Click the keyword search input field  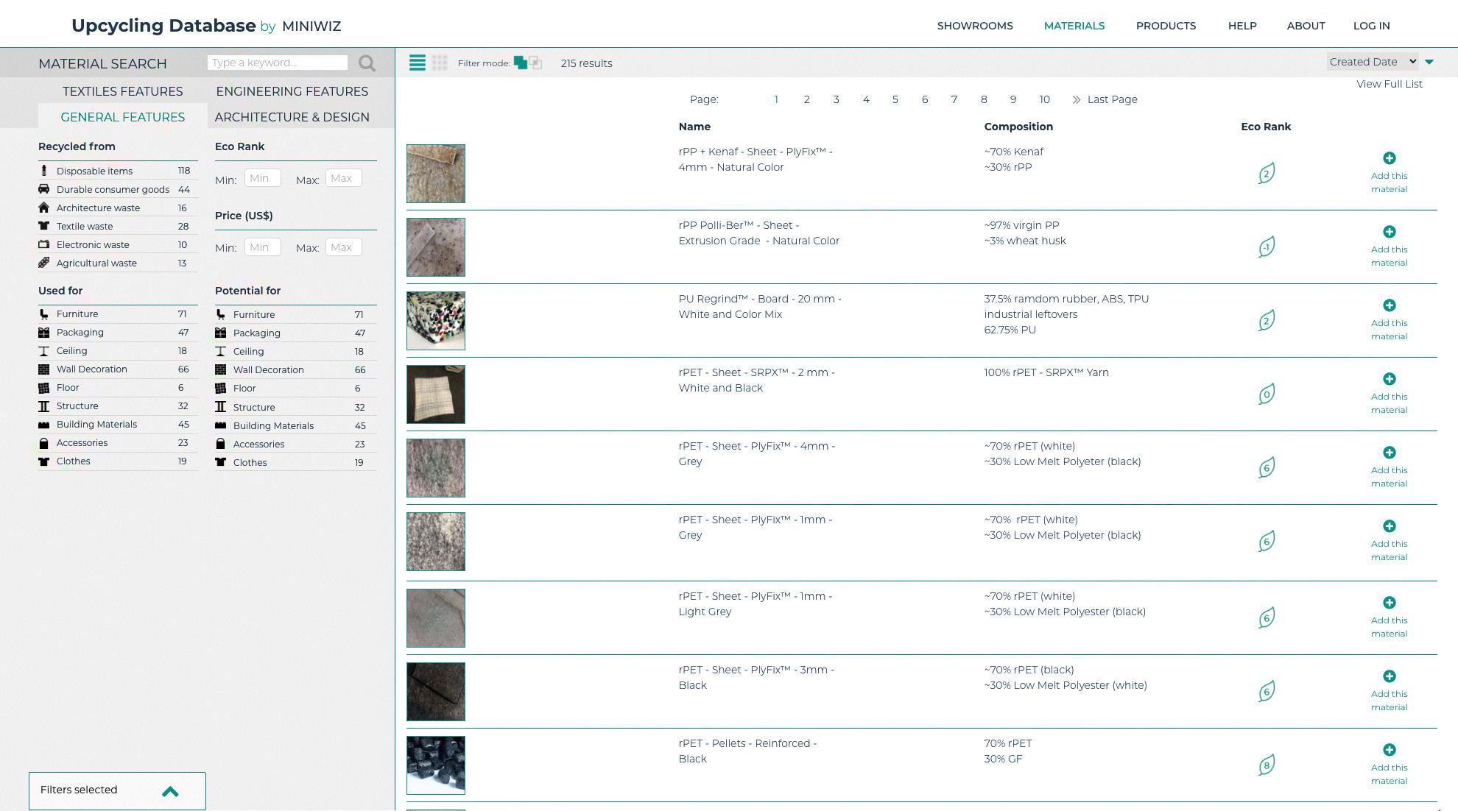pyautogui.click(x=278, y=63)
